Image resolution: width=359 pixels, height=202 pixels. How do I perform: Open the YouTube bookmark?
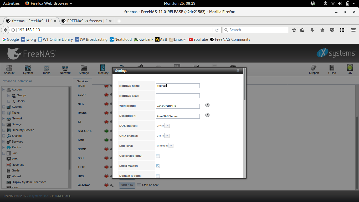(x=198, y=39)
